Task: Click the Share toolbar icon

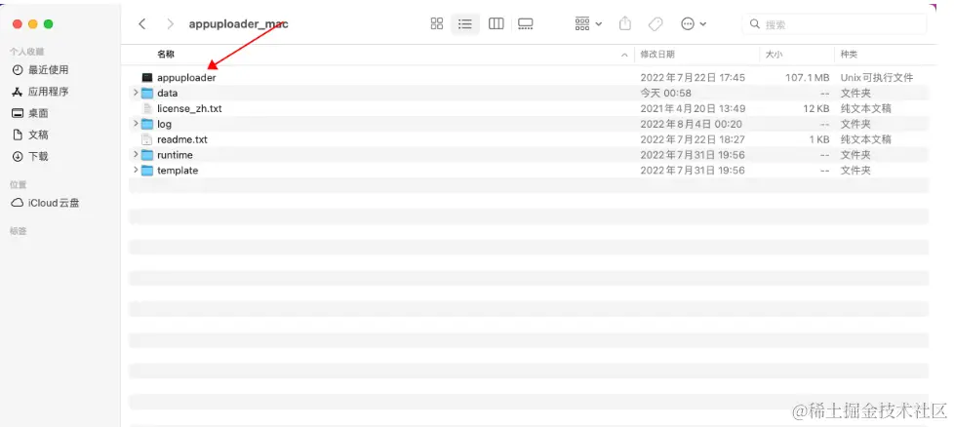Action: [x=625, y=23]
